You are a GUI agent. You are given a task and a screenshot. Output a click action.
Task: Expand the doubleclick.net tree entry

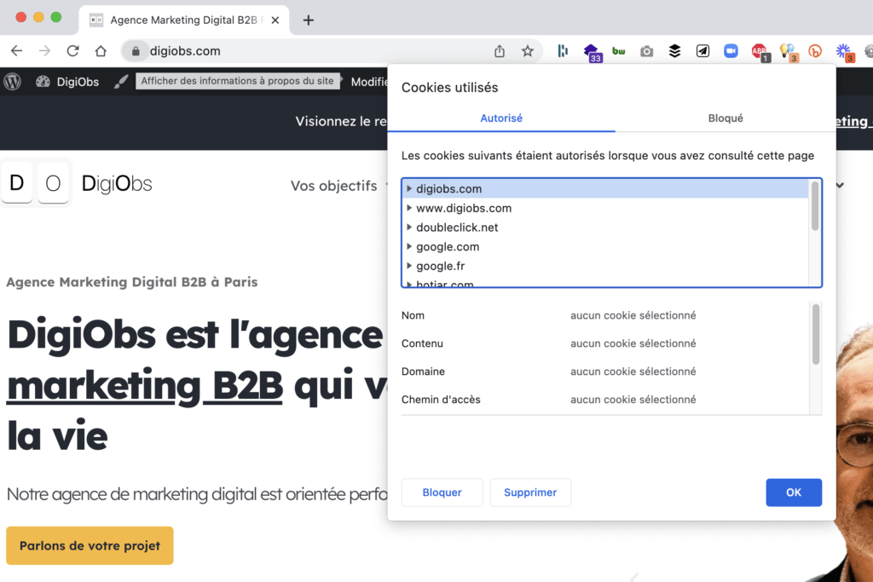[x=409, y=228]
